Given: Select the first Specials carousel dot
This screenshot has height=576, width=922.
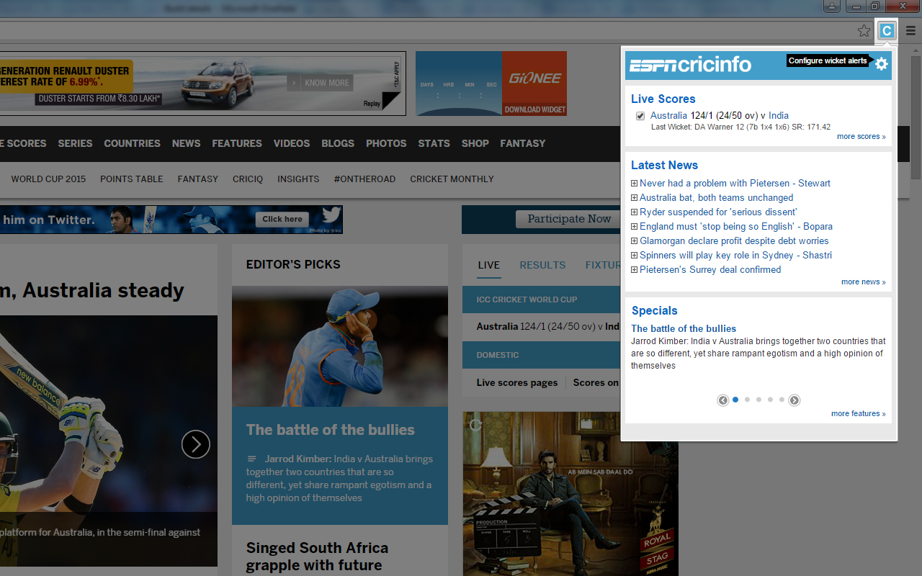Looking at the screenshot, I should pos(735,400).
